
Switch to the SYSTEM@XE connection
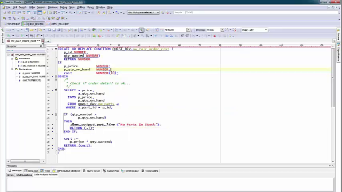pos(12,24)
